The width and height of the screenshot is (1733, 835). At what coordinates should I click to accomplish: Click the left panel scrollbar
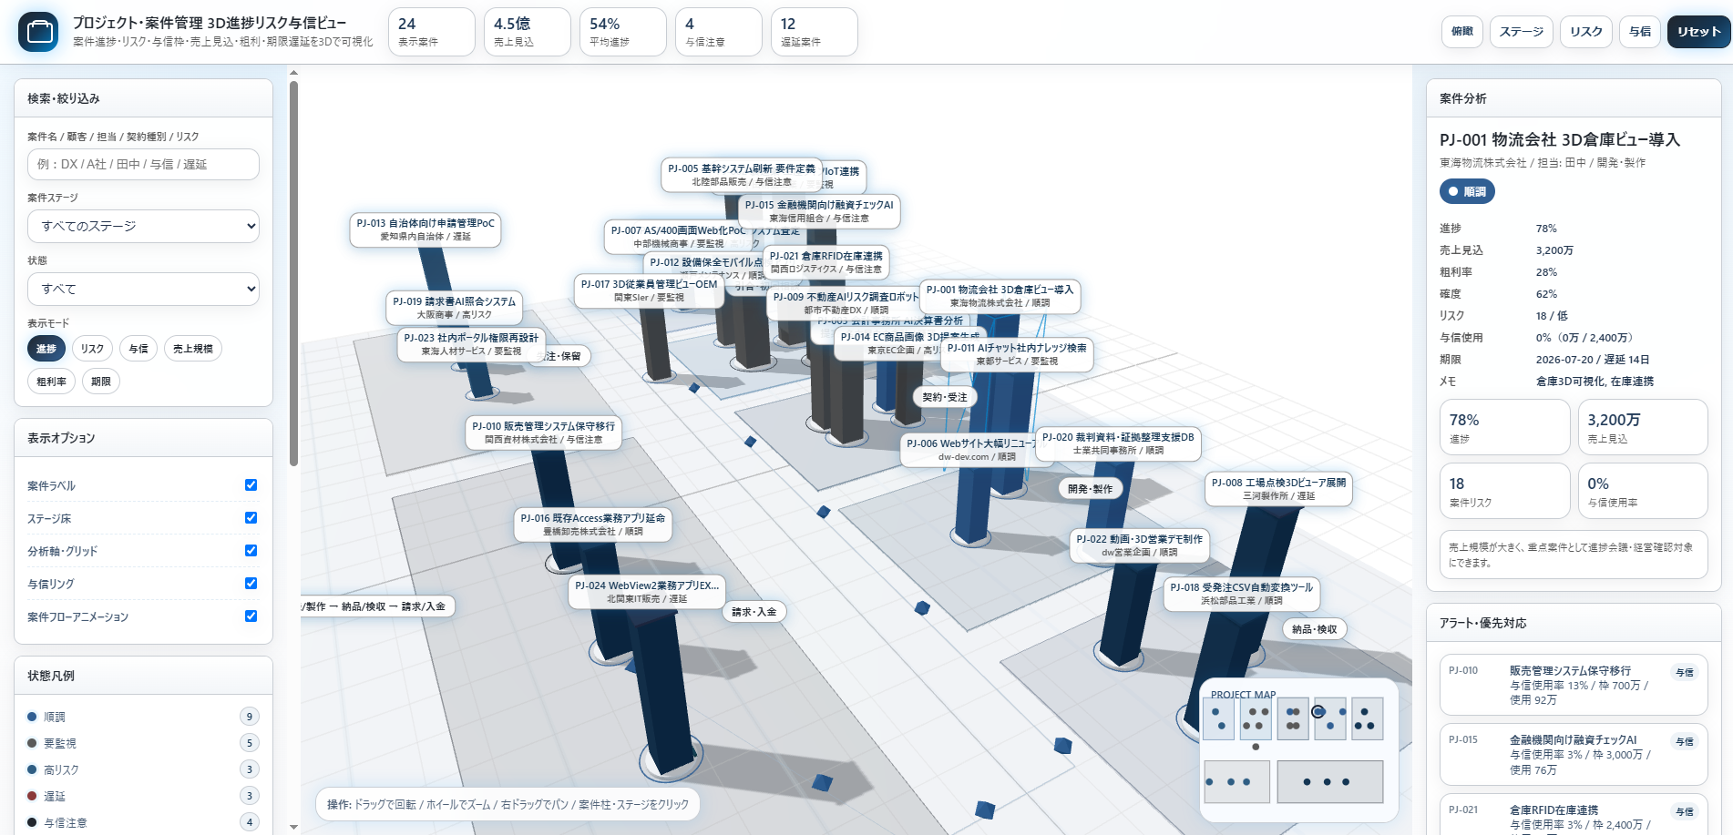point(293,273)
